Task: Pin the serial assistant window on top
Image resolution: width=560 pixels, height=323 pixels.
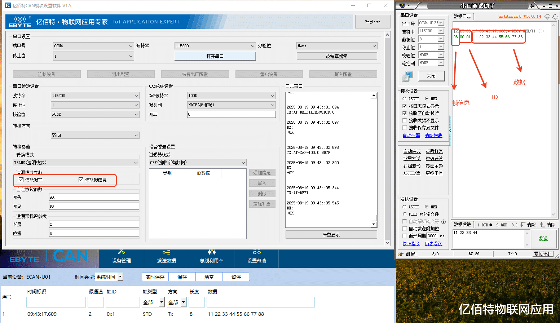Action: pos(532,6)
